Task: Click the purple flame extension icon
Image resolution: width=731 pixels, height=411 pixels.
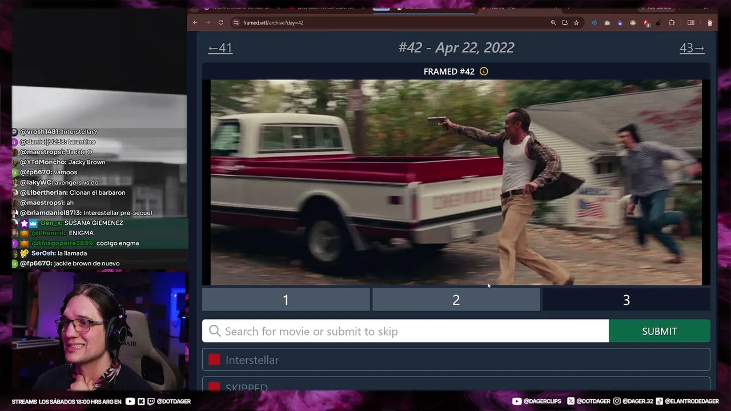Action: pyautogui.click(x=620, y=23)
